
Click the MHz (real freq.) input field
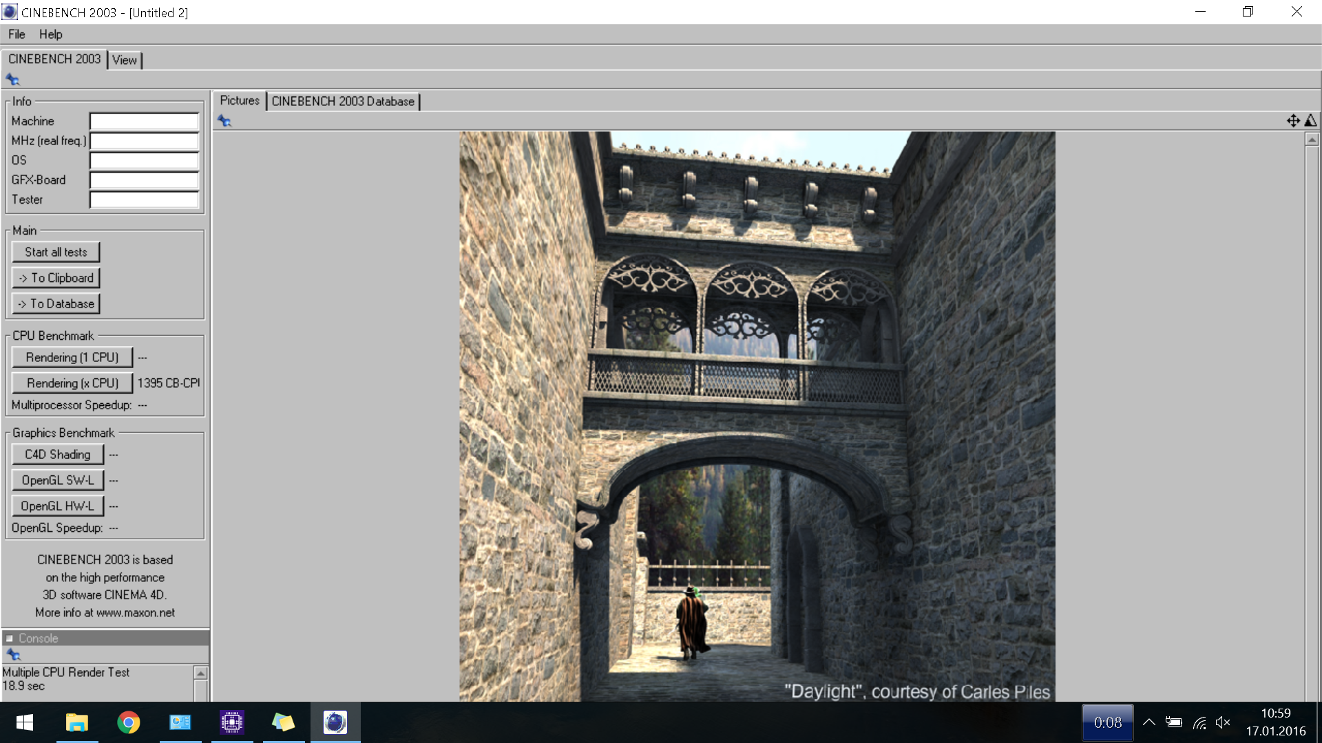coord(144,141)
